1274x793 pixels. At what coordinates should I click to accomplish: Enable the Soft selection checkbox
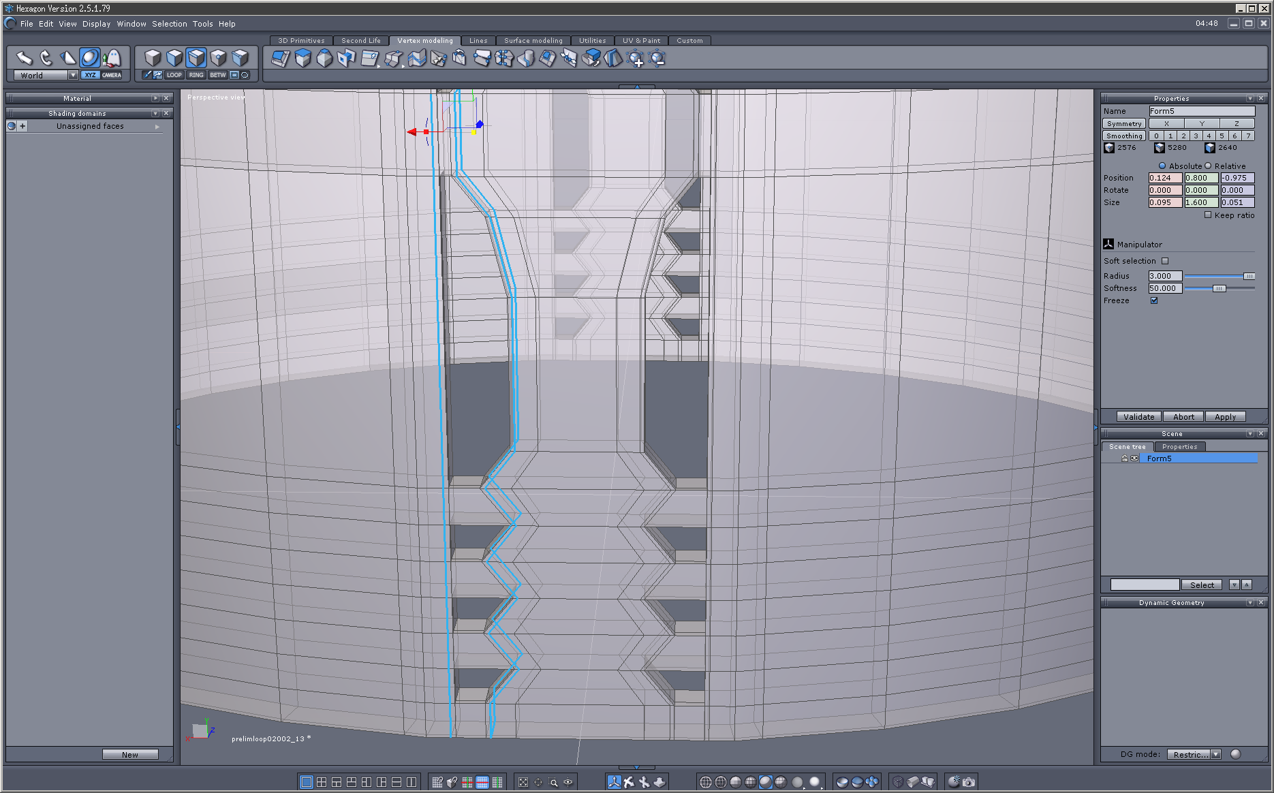click(x=1165, y=261)
